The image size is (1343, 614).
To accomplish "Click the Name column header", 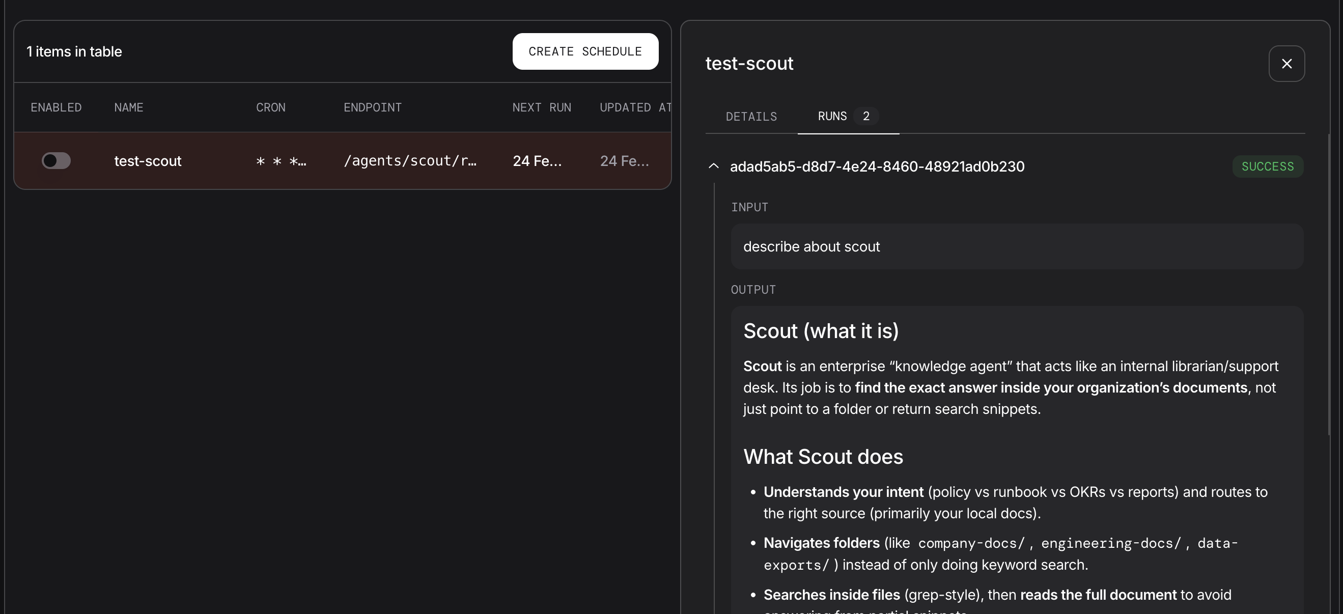I will pyautogui.click(x=128, y=107).
